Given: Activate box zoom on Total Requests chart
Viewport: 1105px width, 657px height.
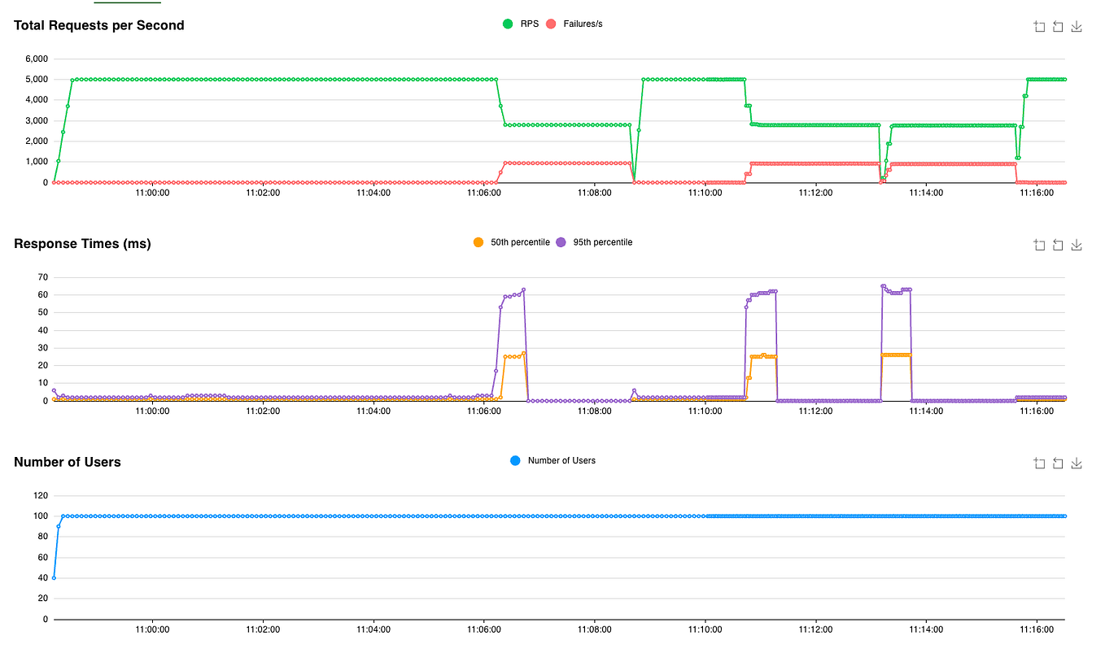Looking at the screenshot, I should click(x=1039, y=26).
